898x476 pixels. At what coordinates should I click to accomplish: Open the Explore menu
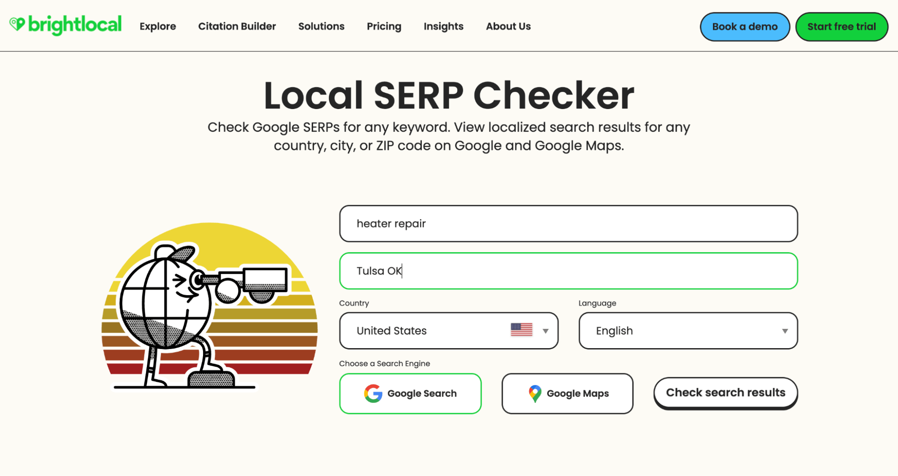tap(158, 26)
